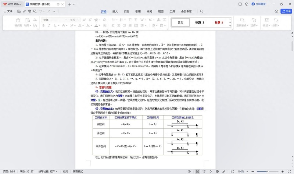Center align paragraph
294x174 pixels.
(119, 25)
